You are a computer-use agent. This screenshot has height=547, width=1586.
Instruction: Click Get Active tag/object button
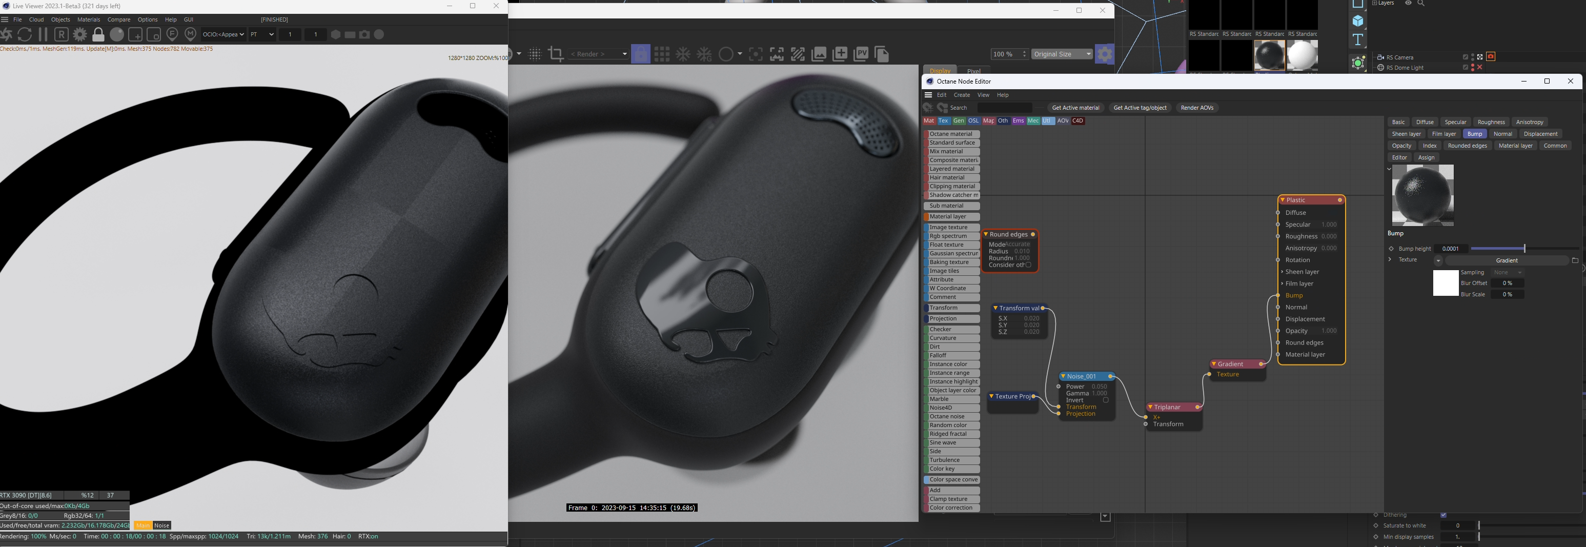pyautogui.click(x=1140, y=108)
